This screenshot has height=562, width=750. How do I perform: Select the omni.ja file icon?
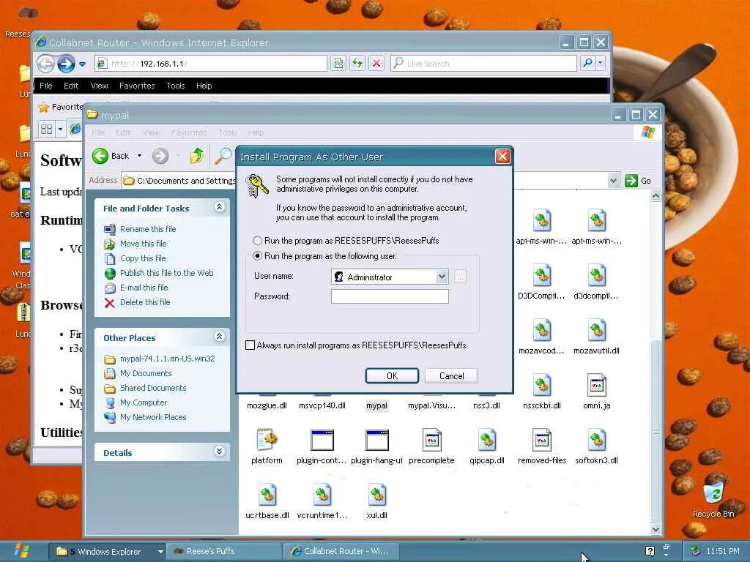(596, 386)
